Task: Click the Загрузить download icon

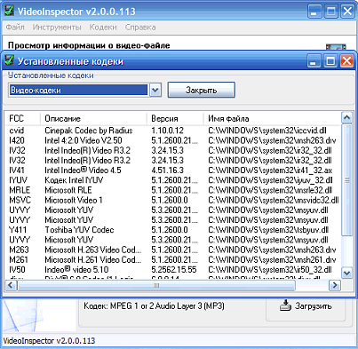Action: (285, 305)
